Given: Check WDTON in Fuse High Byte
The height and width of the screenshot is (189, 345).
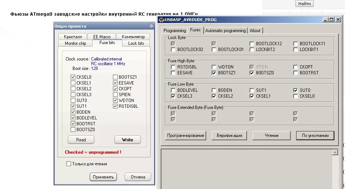Looking at the screenshot, I should (214, 67).
